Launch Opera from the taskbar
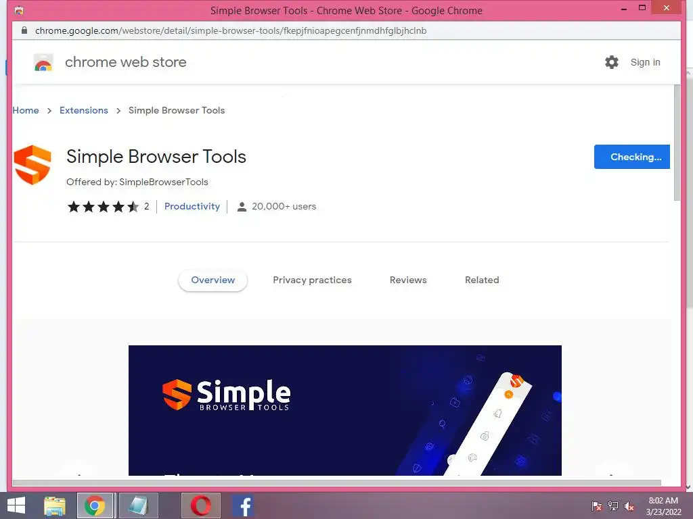Screen dimensions: 693x519 [200, 505]
